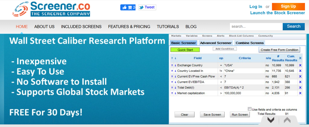The height and width of the screenshot is (127, 309).
Task: Open the Screens menu
Action: point(207,36)
